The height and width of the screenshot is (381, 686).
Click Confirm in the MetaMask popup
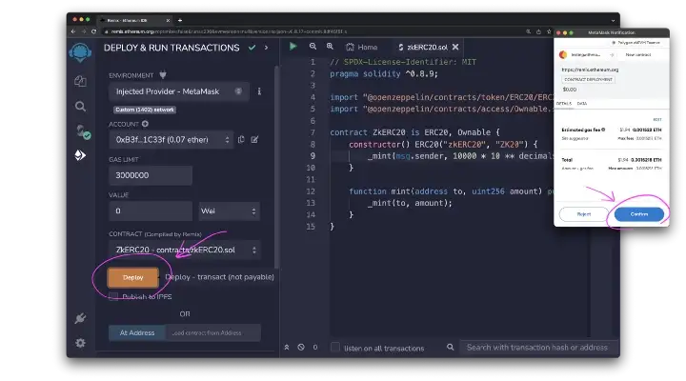[x=640, y=214]
